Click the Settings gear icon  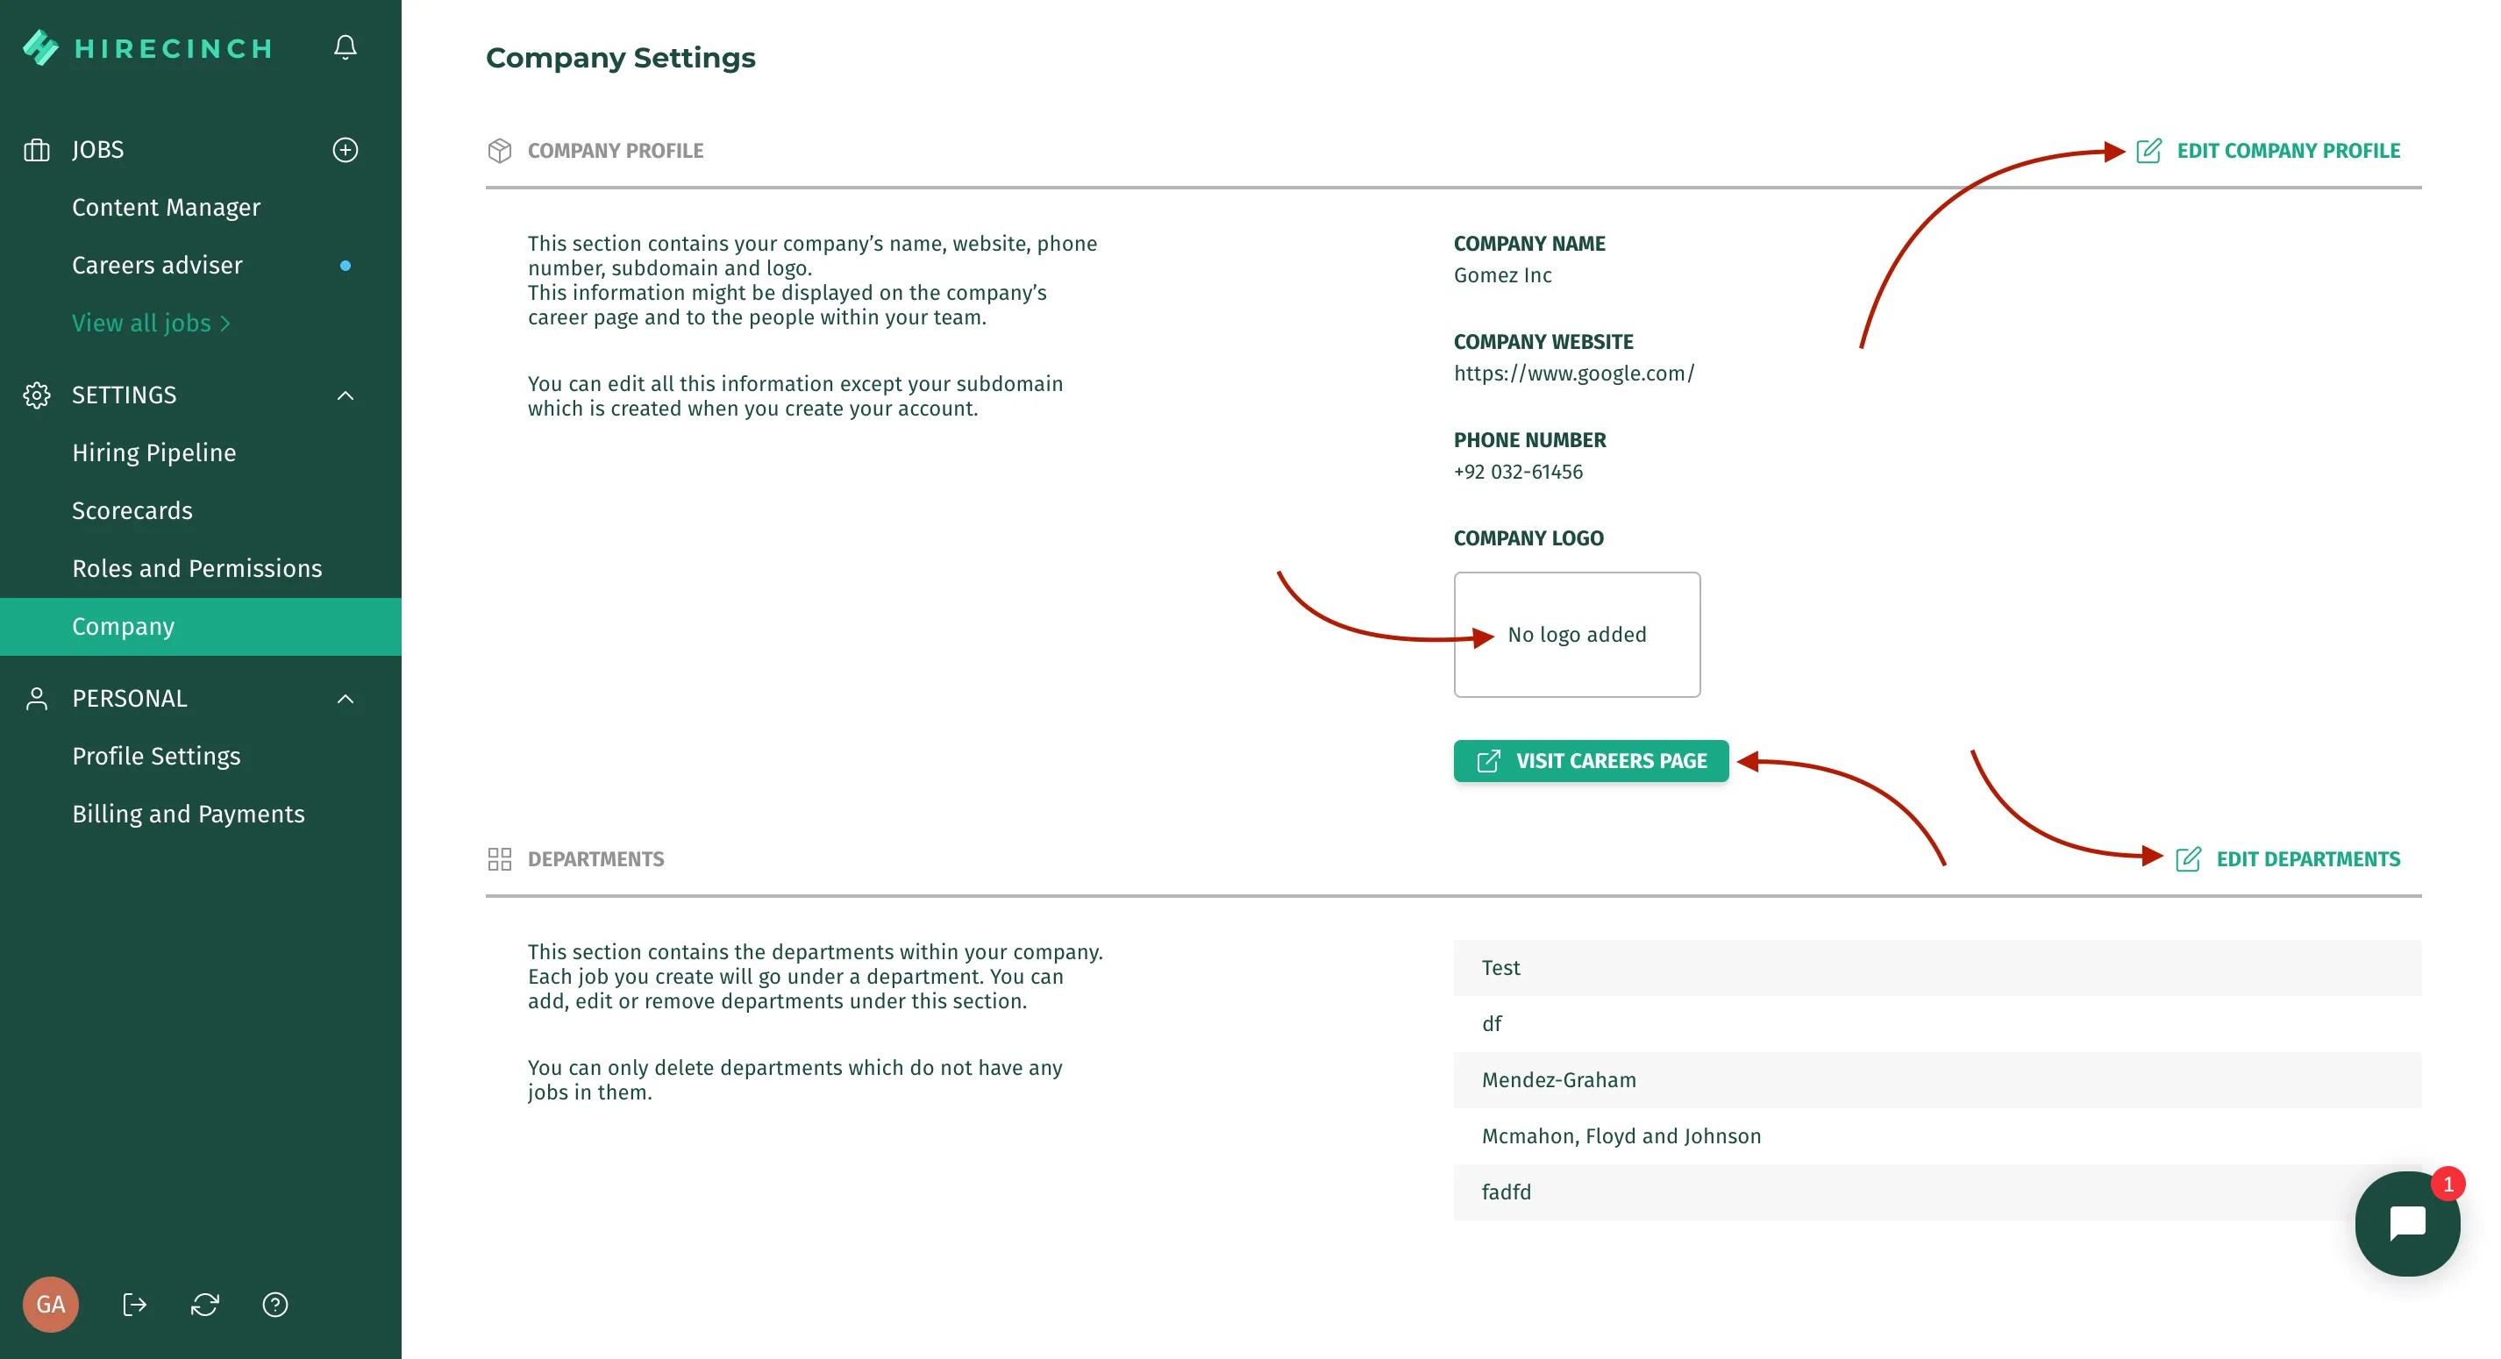37,395
